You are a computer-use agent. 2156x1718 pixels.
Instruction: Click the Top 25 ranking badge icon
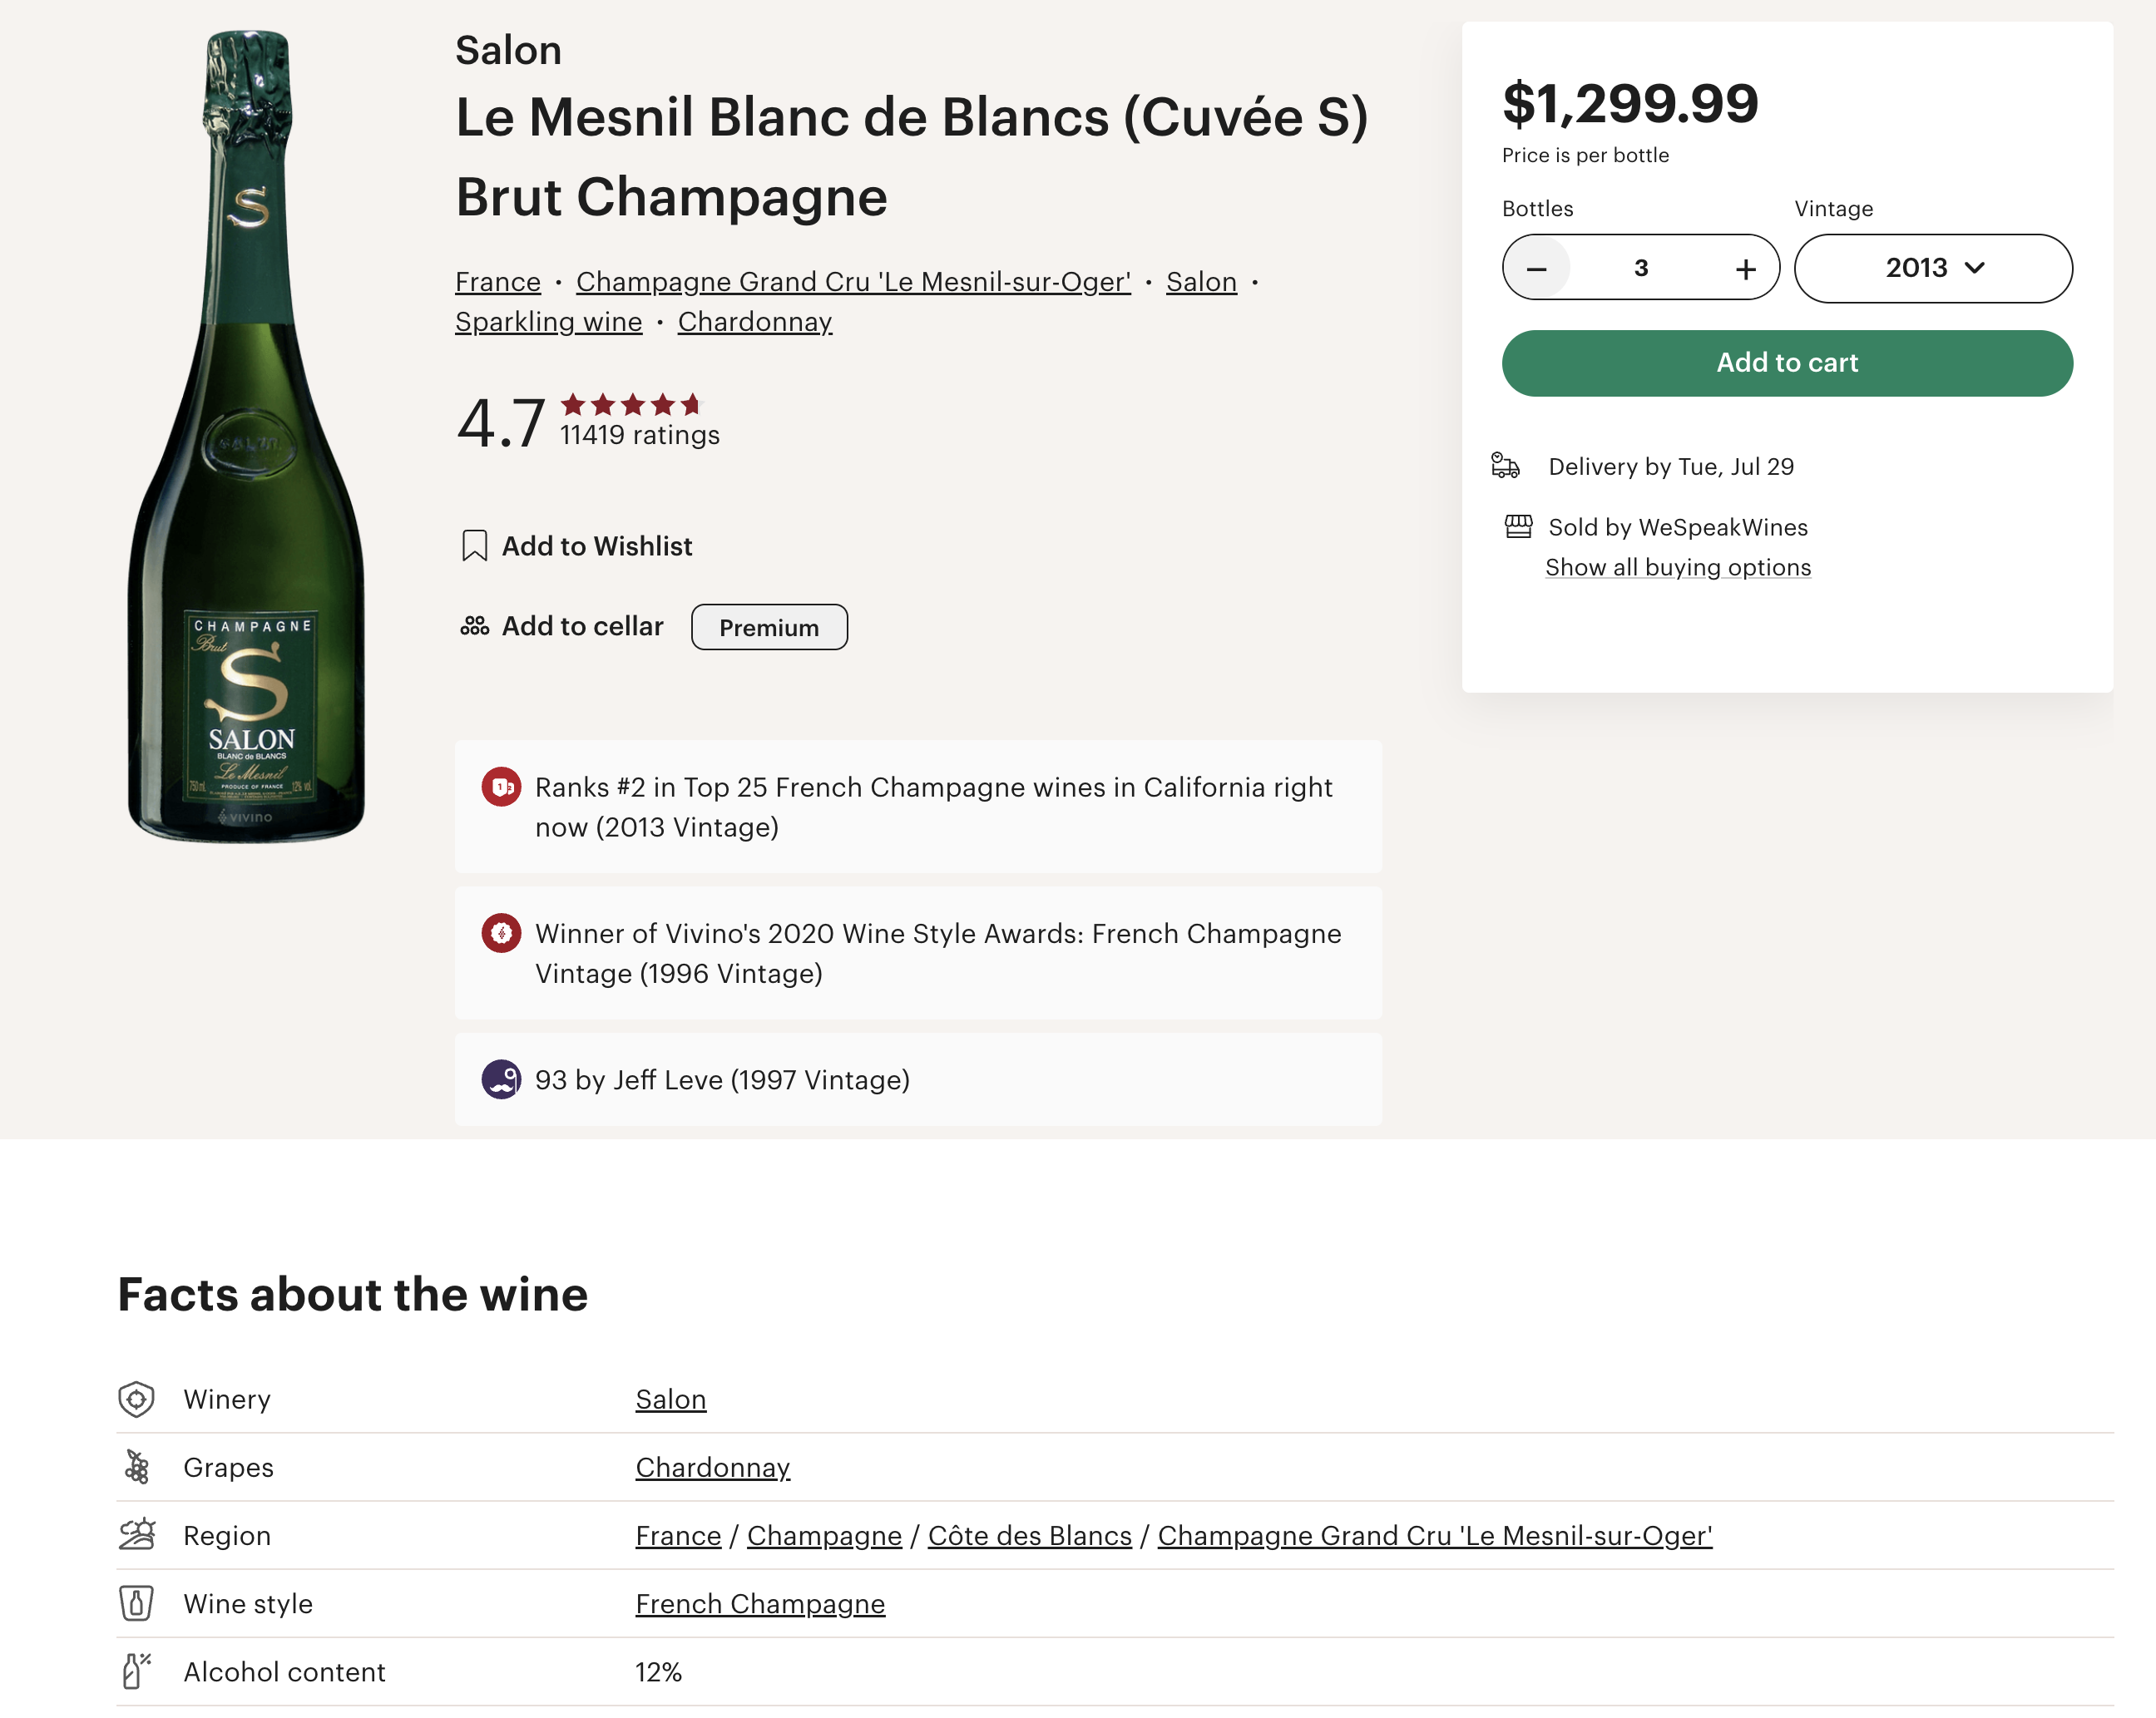click(501, 787)
